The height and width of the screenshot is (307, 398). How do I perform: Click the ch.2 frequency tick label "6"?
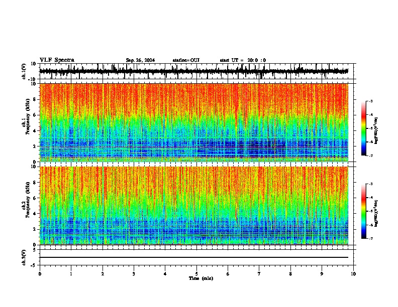(x=35, y=198)
